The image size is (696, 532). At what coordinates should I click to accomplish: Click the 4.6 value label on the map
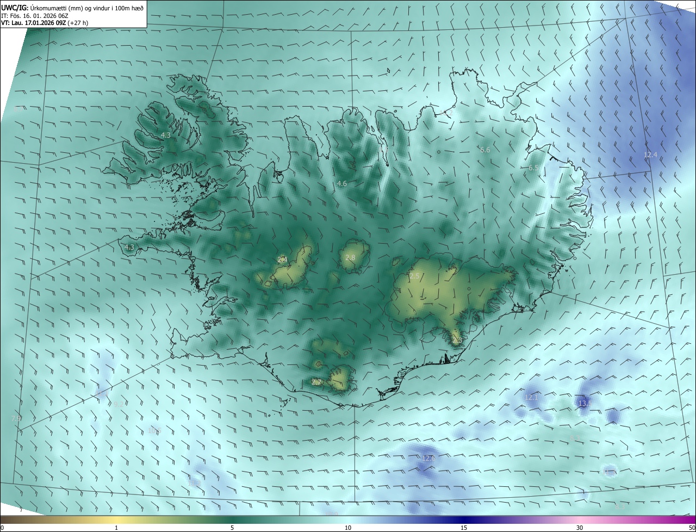tap(341, 184)
